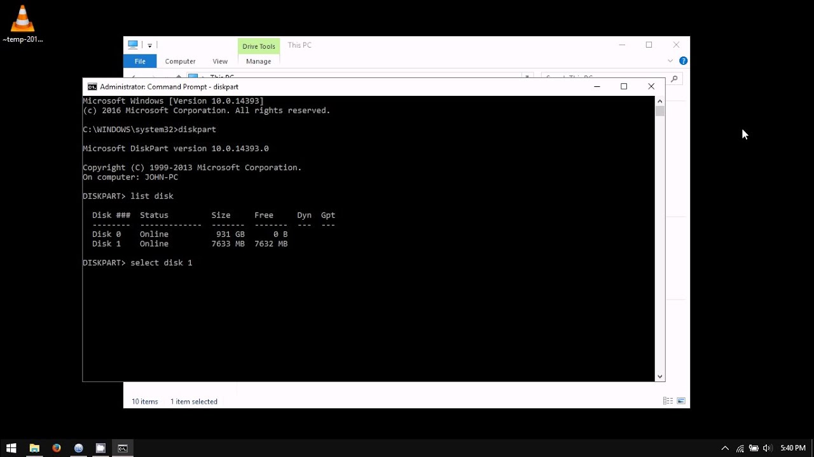
Task: Switch to the Computer ribbon tab
Action: point(180,61)
